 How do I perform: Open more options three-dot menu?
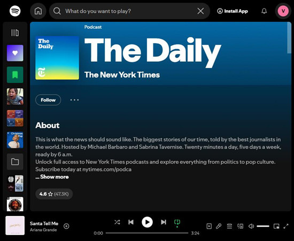click(x=74, y=100)
